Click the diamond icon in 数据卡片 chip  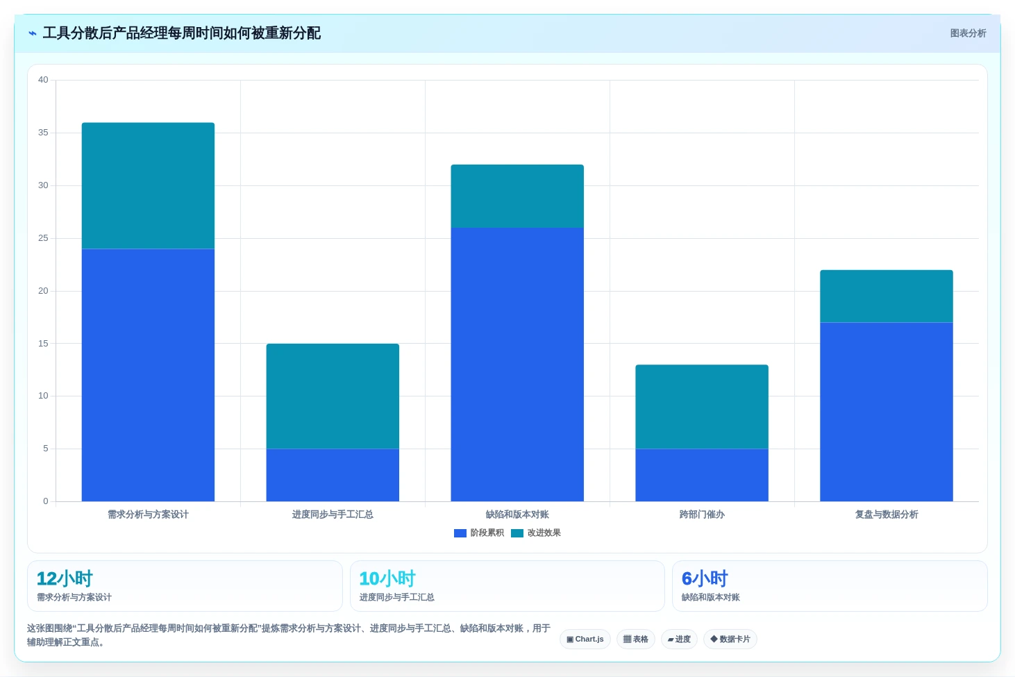tap(714, 640)
